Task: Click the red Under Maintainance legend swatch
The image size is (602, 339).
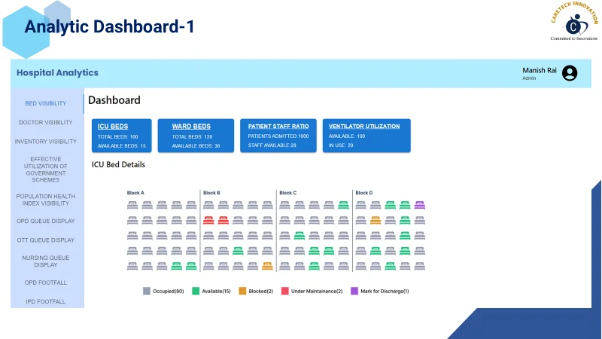Action: [x=285, y=291]
